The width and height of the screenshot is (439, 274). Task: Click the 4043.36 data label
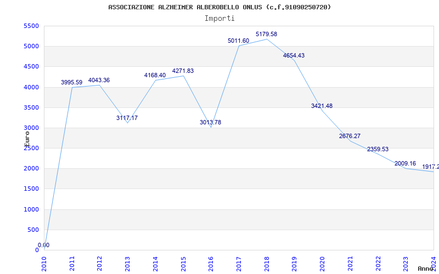click(99, 80)
